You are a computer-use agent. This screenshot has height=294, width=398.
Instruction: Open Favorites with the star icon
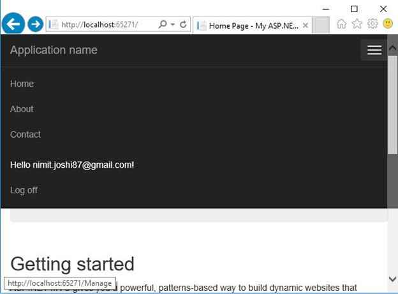[357, 24]
